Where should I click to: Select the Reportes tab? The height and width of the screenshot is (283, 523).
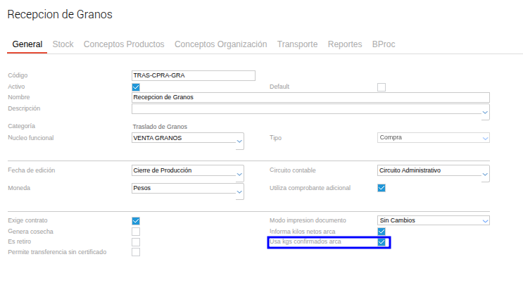[x=345, y=44]
